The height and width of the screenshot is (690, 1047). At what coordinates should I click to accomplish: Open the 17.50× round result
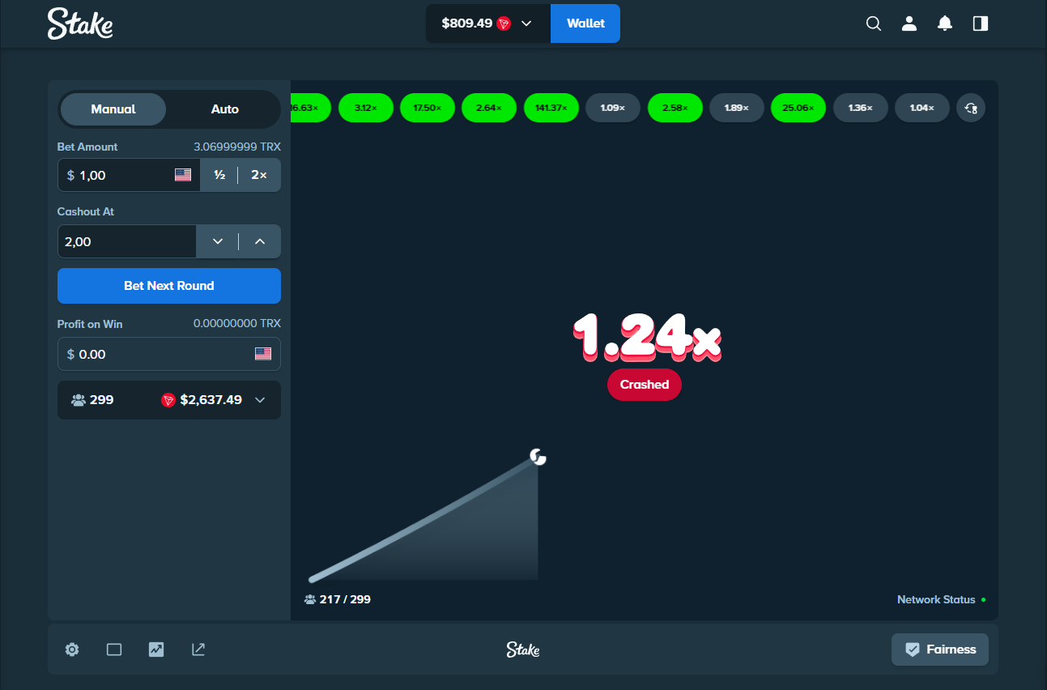tap(428, 108)
